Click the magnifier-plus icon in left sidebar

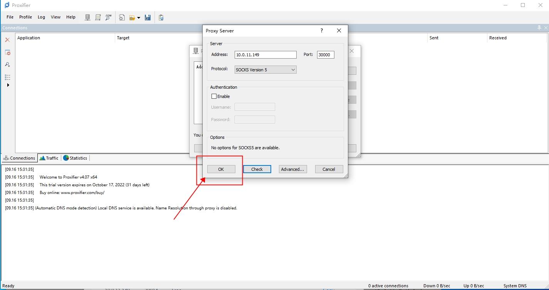[x=7, y=64]
